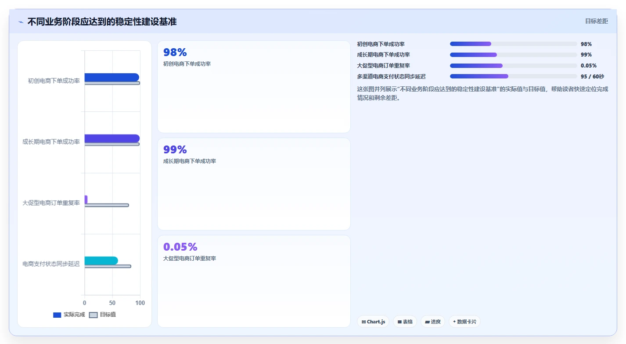Click the title 不同业务阶段应达到的稳定性建设基准
626x344 pixels.
102,21
